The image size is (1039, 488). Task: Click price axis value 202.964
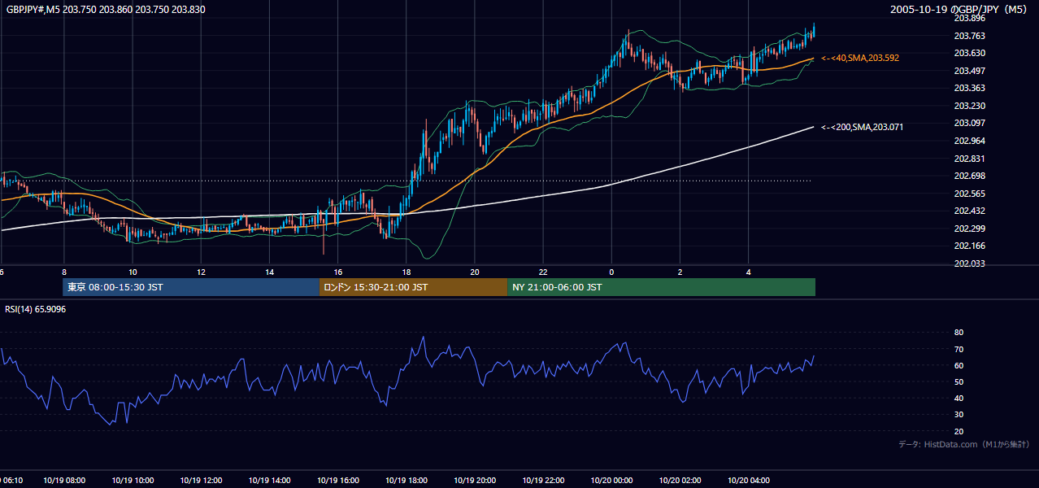point(969,141)
